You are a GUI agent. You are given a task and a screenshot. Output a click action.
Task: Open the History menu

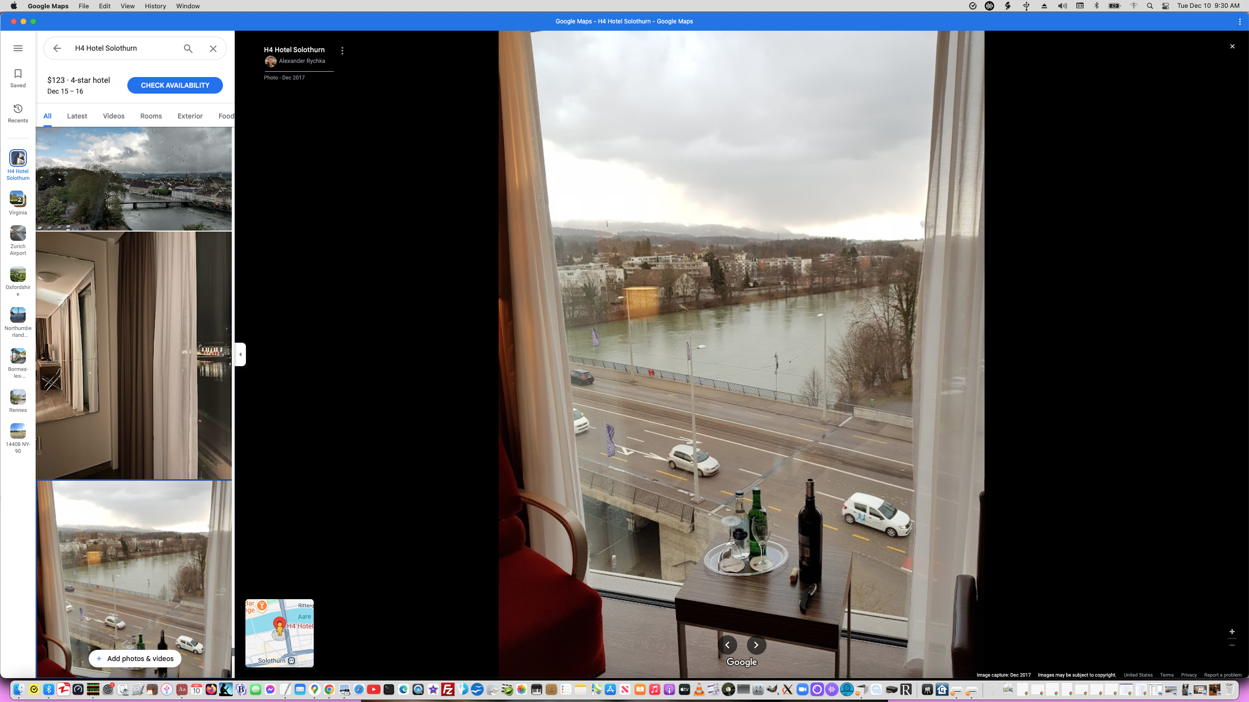click(155, 6)
